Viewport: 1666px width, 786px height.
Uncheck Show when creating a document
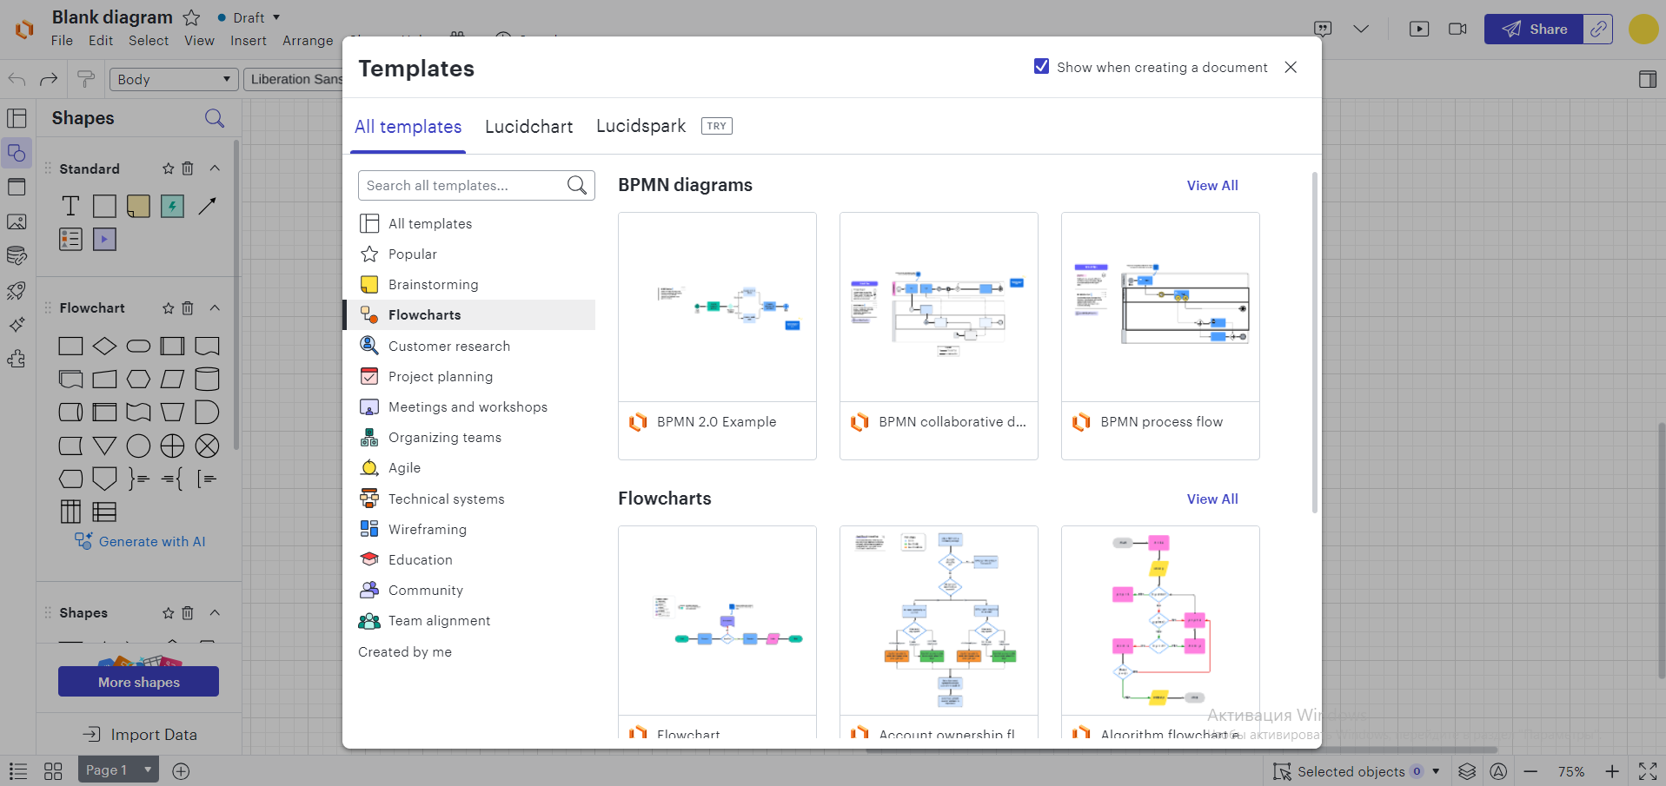1041,66
